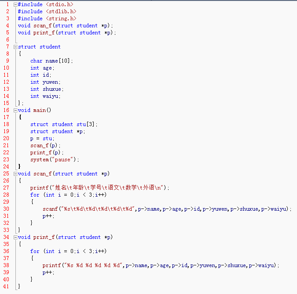297x294 pixels.
Task: Click the for loop header on line 36
Action: point(68,251)
